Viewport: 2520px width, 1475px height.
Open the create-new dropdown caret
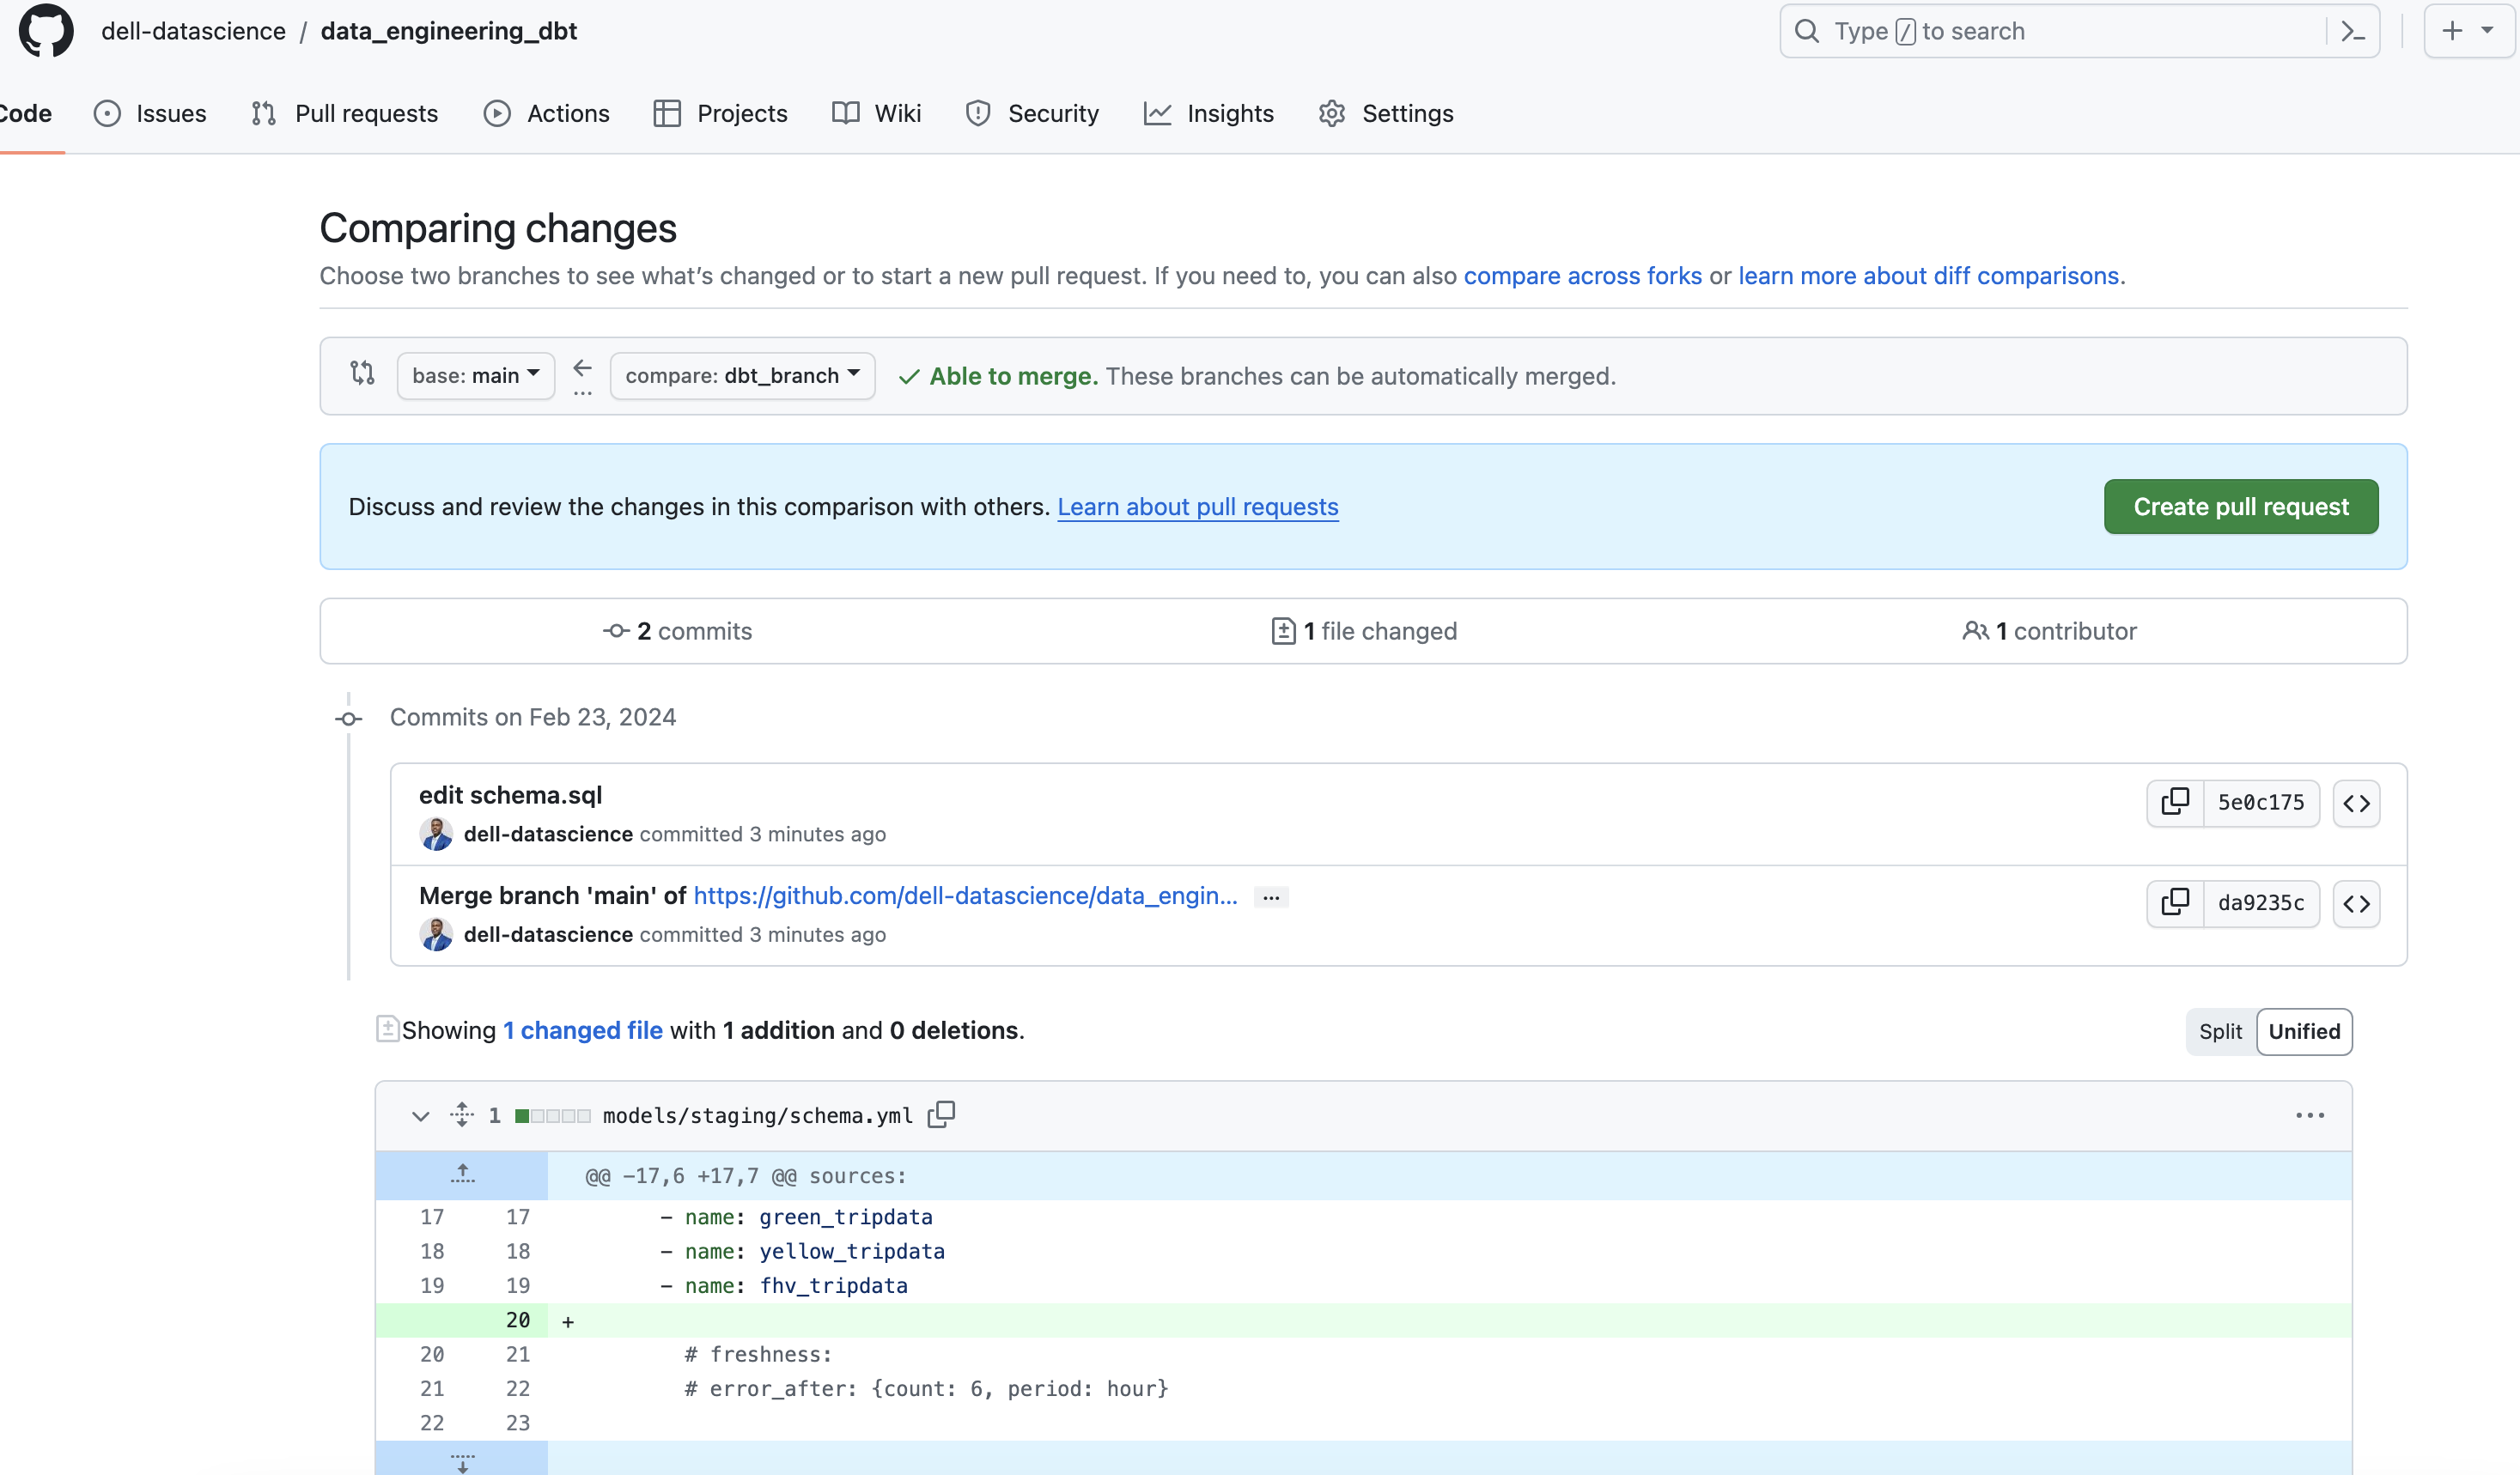point(2487,31)
